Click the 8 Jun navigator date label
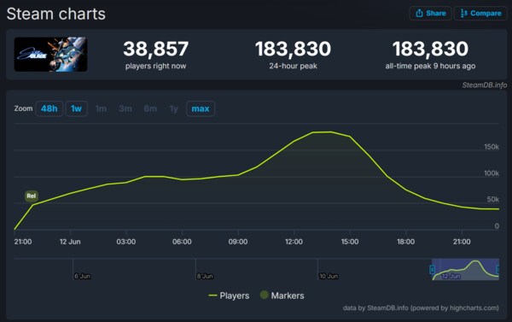The width and height of the screenshot is (512, 322). 205,276
